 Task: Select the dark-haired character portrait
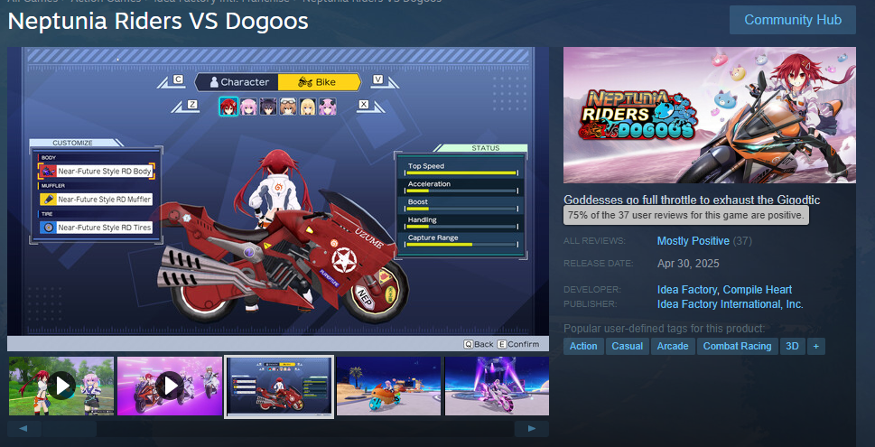click(x=269, y=106)
